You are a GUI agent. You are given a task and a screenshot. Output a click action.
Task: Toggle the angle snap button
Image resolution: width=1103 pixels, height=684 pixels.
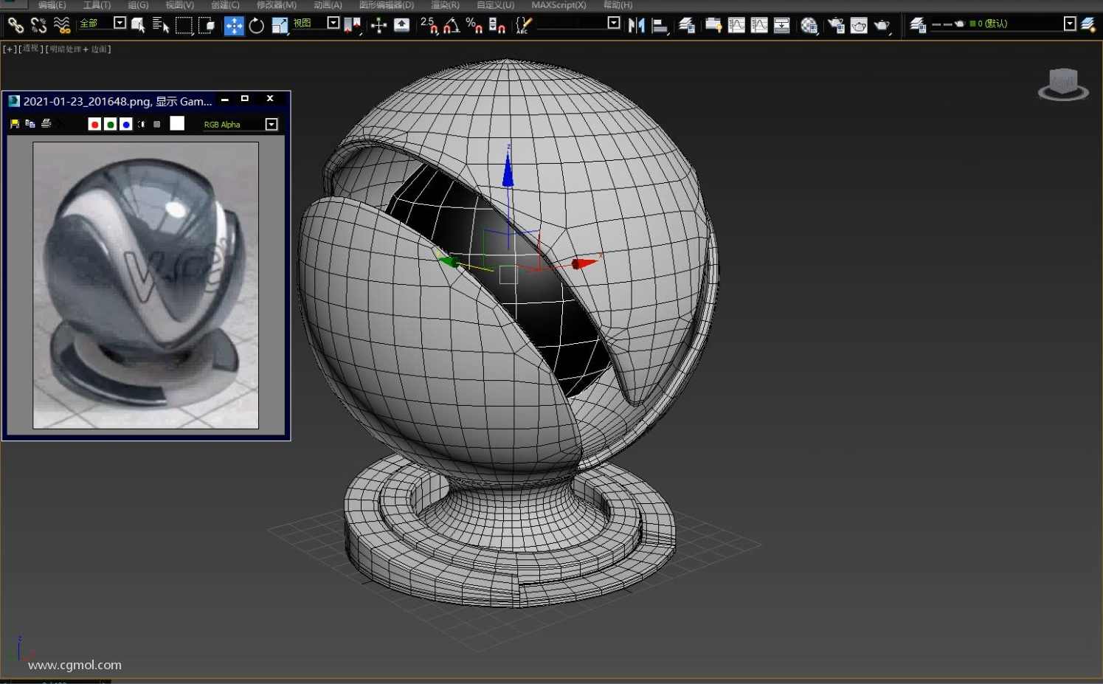(x=451, y=26)
